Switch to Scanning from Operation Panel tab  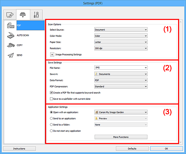23,15
